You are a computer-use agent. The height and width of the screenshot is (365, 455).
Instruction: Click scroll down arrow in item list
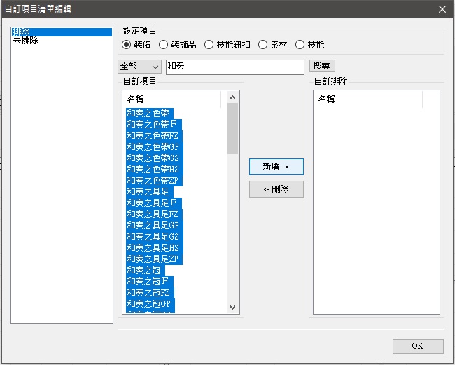(232, 308)
